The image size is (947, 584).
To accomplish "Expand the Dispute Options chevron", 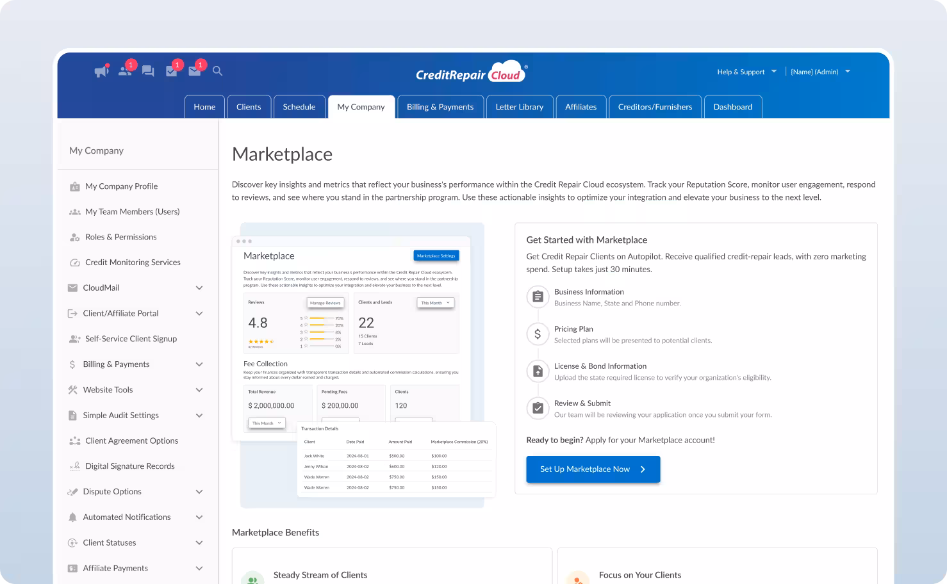I will [x=199, y=492].
